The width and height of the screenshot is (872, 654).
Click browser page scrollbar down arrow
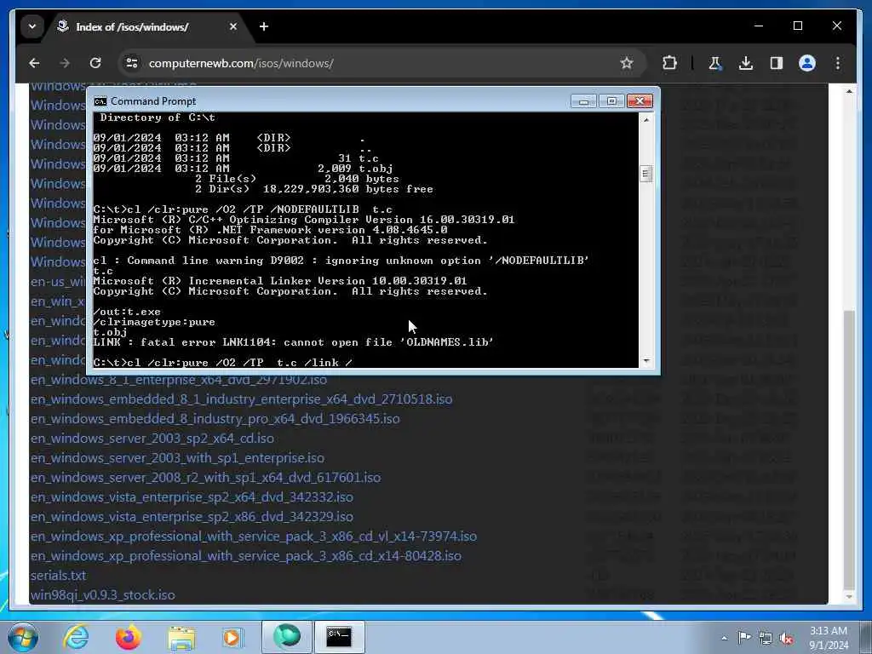pos(849,597)
